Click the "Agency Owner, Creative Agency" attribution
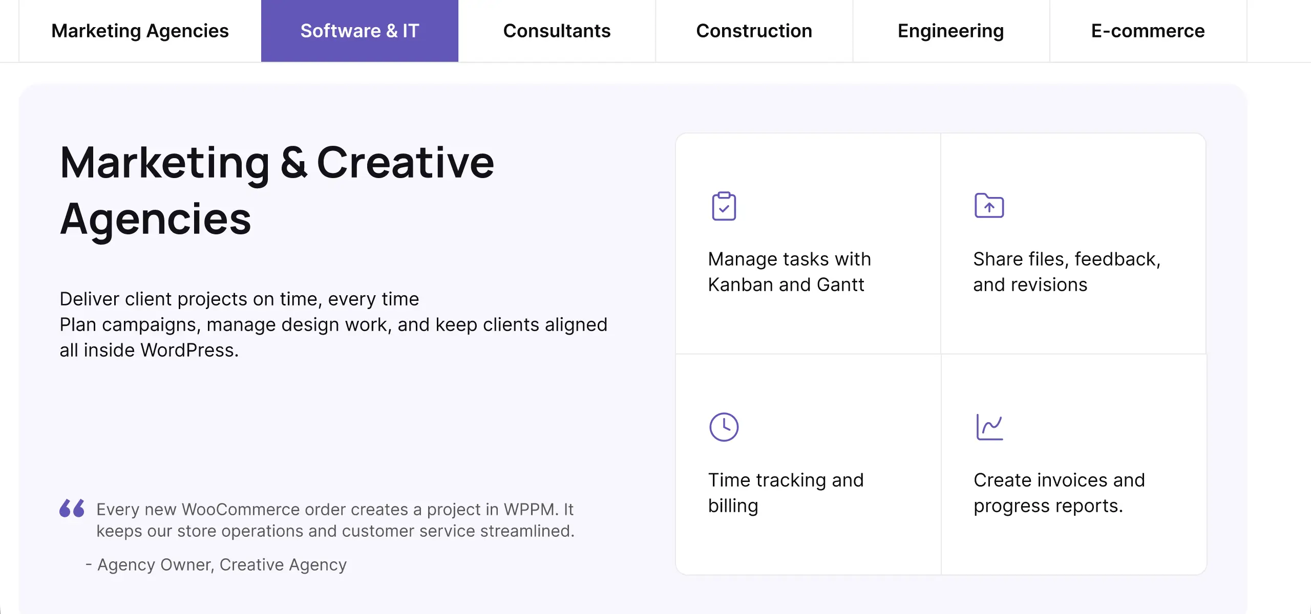This screenshot has height=614, width=1311. [222, 564]
